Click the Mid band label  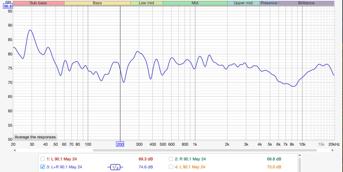(195, 3)
